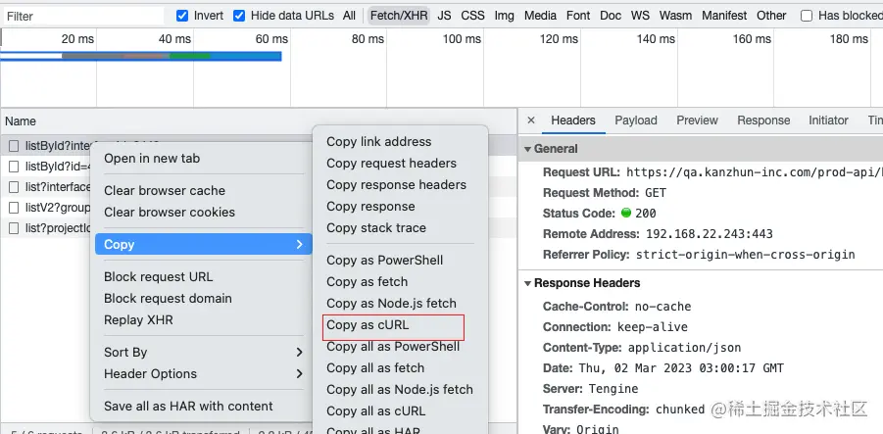Open the Copy submenu
The width and height of the screenshot is (883, 434).
tap(203, 244)
